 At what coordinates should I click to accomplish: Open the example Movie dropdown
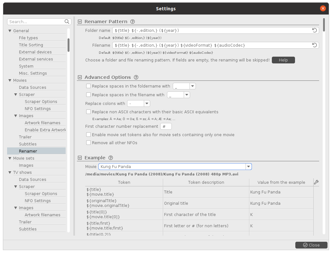(x=248, y=167)
